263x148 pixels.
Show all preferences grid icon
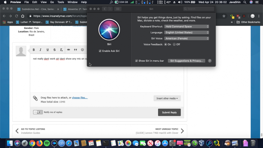pos(118,9)
